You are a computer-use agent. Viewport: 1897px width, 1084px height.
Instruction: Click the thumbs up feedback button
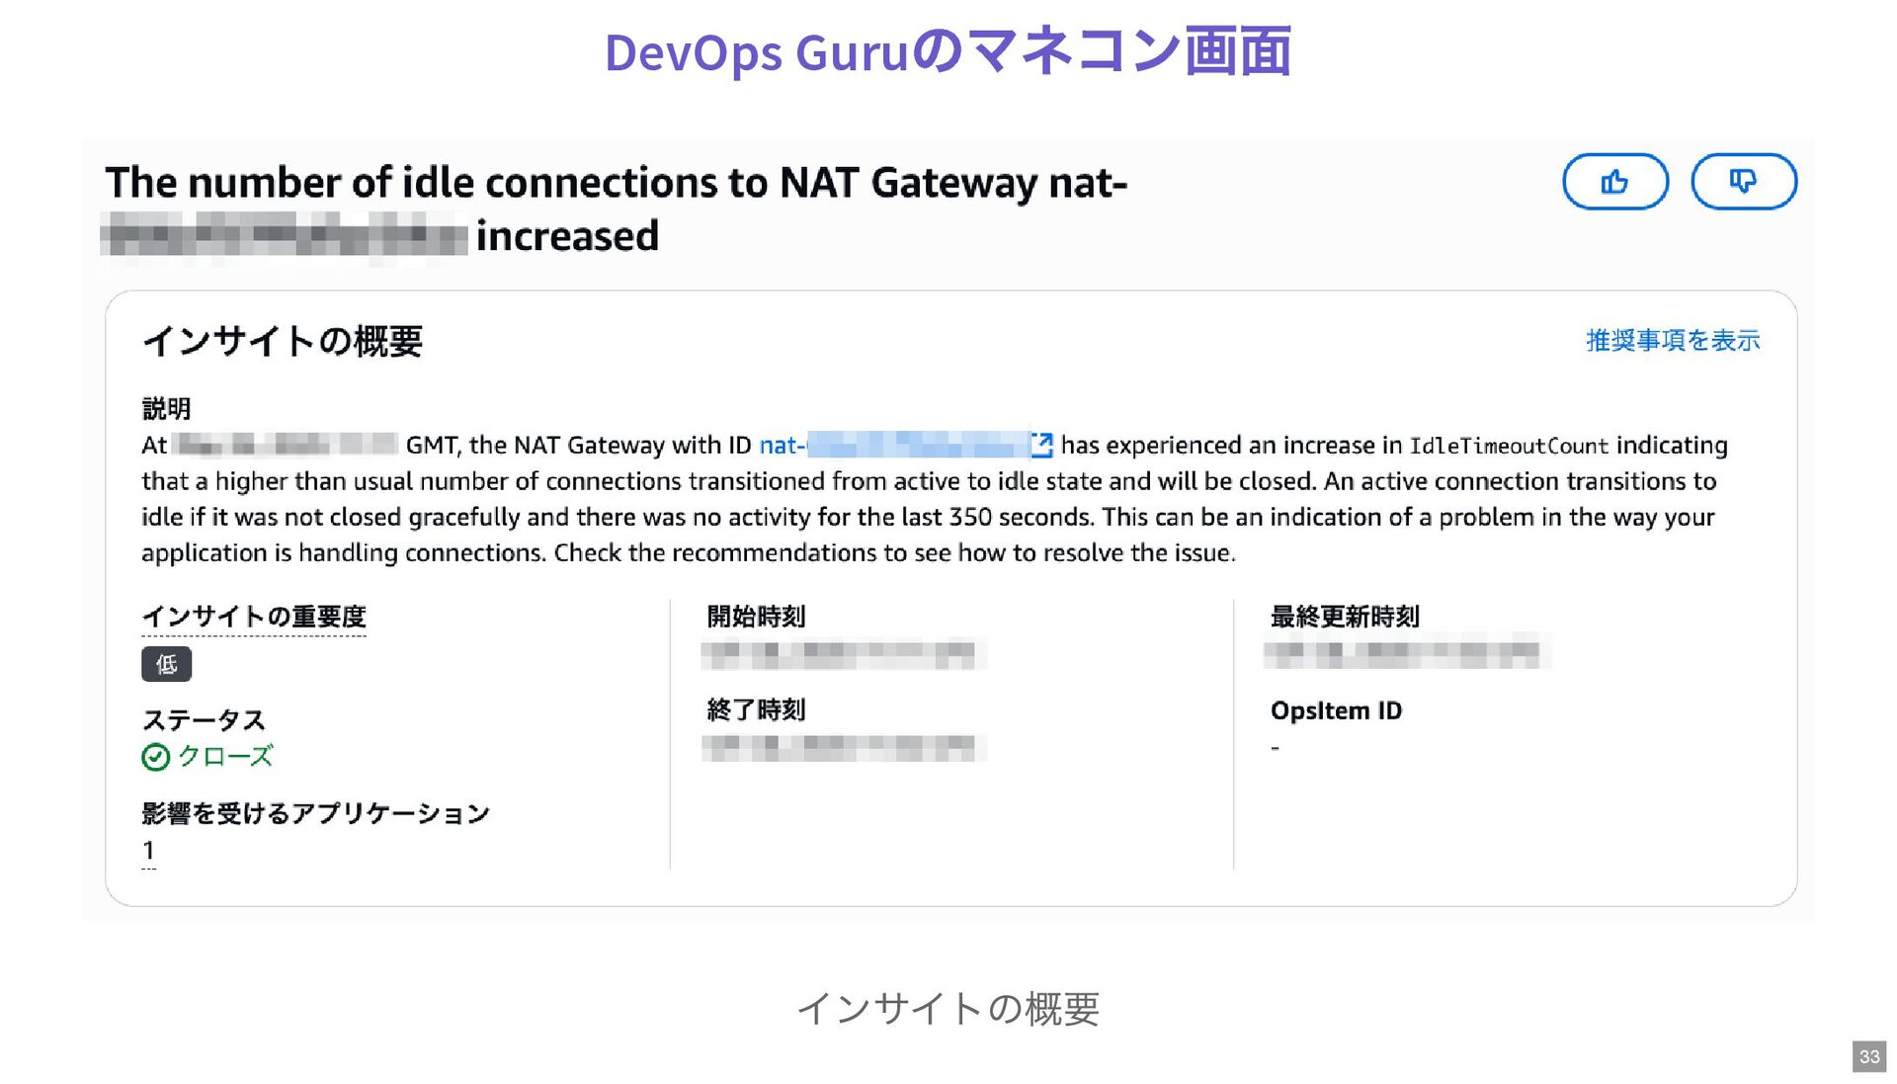click(x=1614, y=182)
